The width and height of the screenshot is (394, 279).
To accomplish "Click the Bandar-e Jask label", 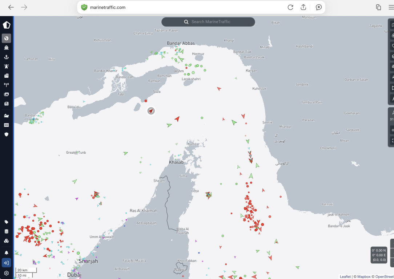I will coord(339,226).
